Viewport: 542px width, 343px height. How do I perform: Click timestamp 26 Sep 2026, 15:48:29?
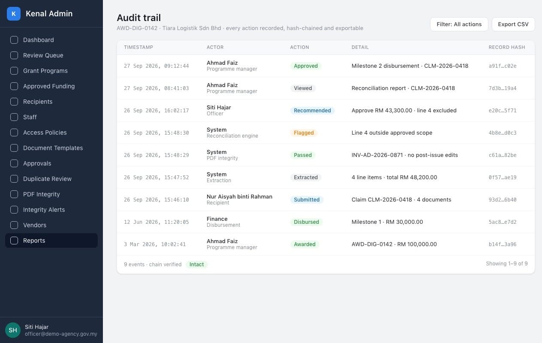pyautogui.click(x=157, y=155)
